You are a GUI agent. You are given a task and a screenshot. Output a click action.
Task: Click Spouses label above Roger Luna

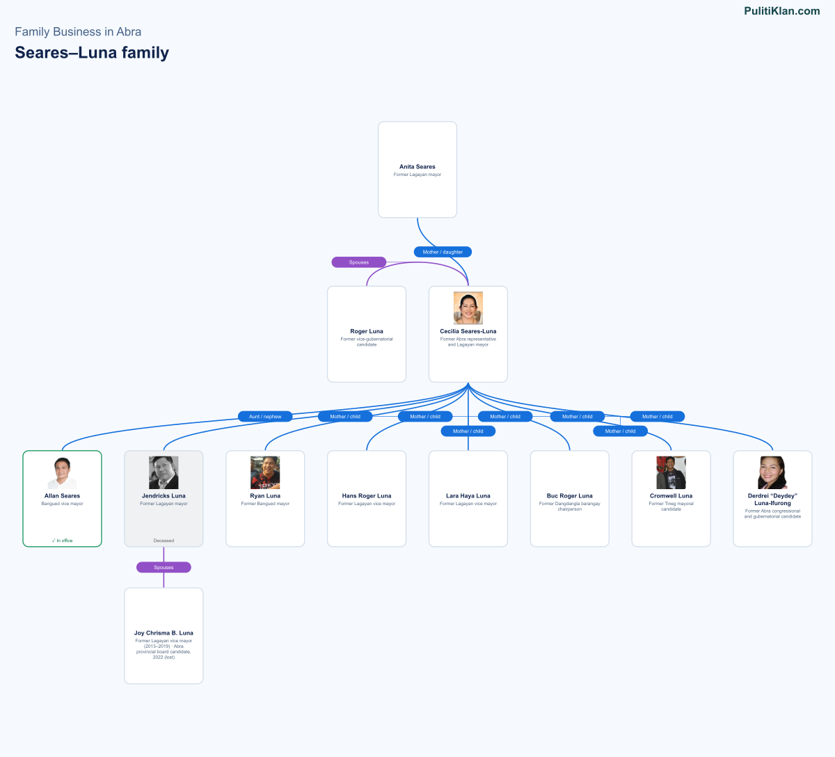point(359,262)
